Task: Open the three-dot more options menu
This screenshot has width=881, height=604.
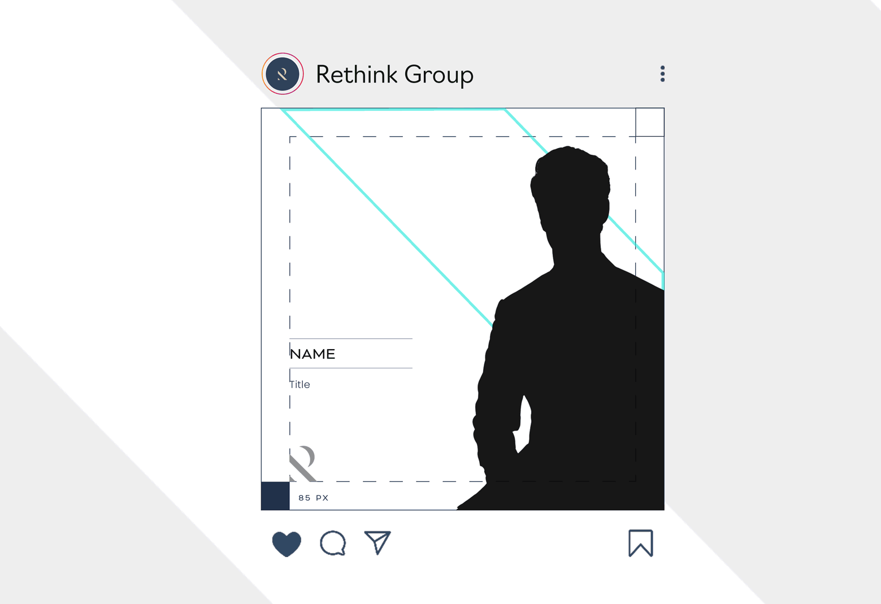Action: pos(662,73)
